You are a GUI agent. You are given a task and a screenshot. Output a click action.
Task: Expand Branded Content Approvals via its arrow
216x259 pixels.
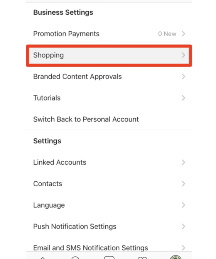[183, 77]
